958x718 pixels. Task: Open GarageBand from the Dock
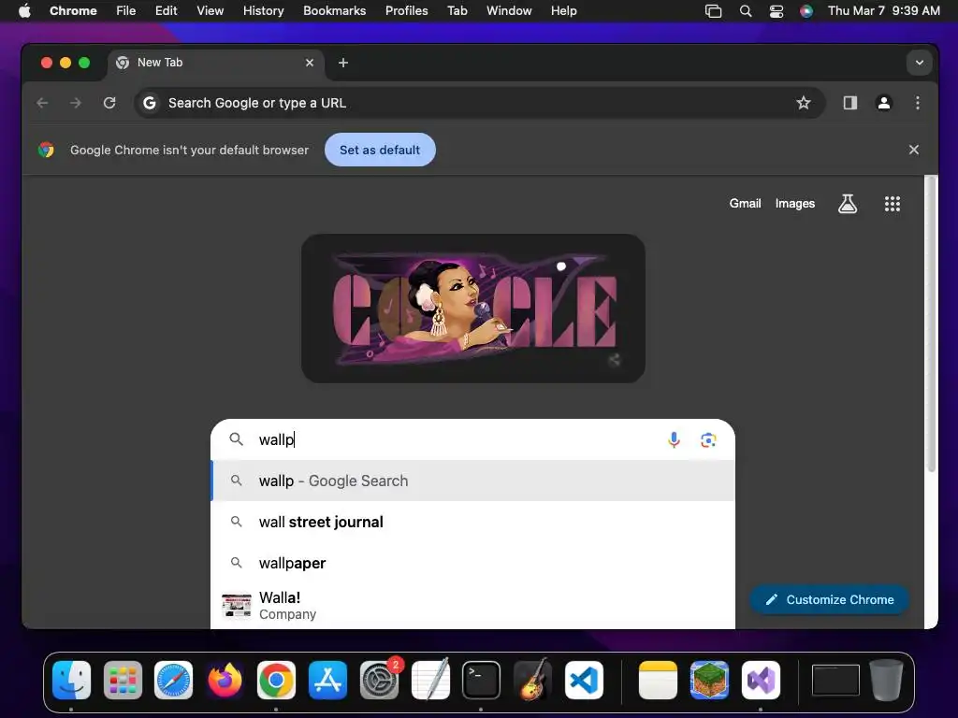click(532, 679)
